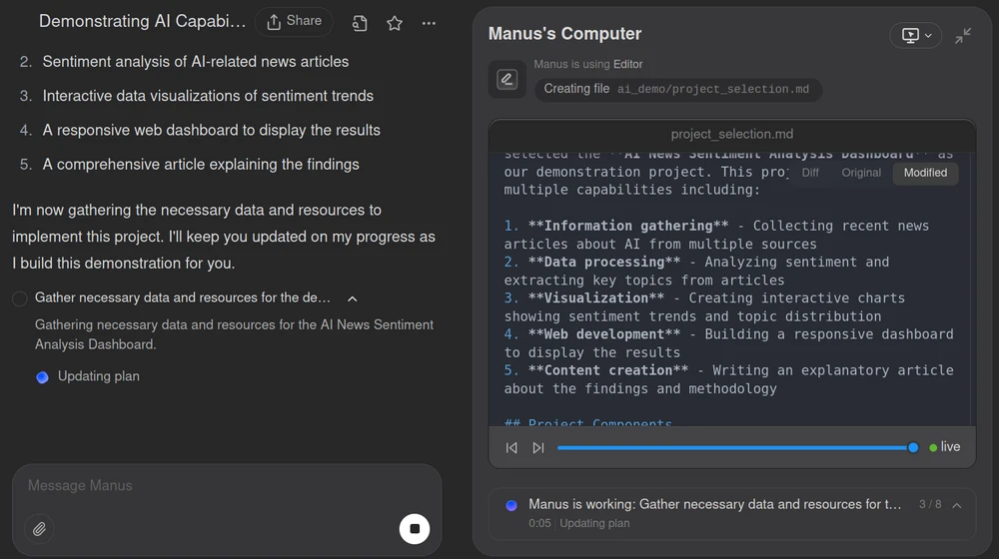Skip to next step in playback
The image size is (999, 559).
coord(538,448)
